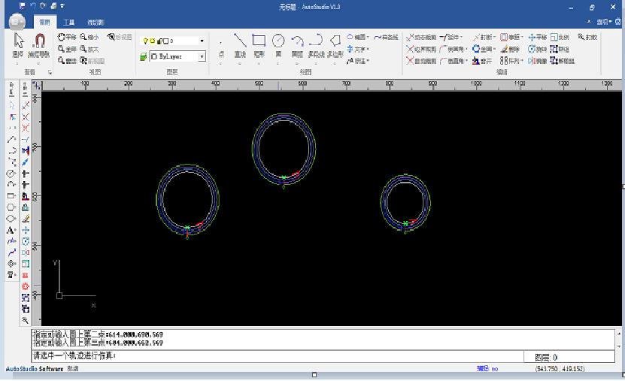Toggle the layer 0 lock icon
The height and width of the screenshot is (381, 625).
[x=159, y=41]
